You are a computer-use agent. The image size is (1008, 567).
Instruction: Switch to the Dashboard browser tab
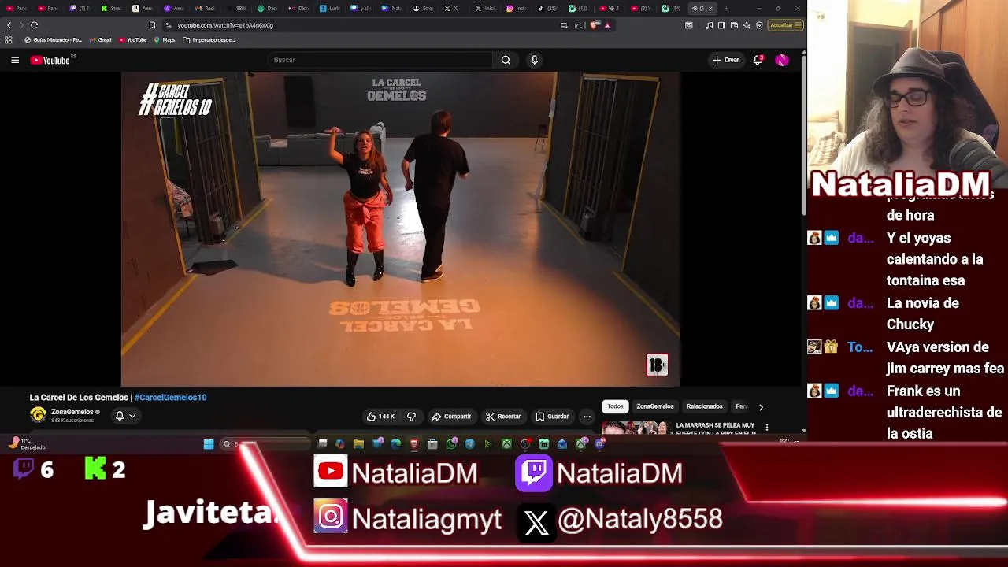point(267,9)
